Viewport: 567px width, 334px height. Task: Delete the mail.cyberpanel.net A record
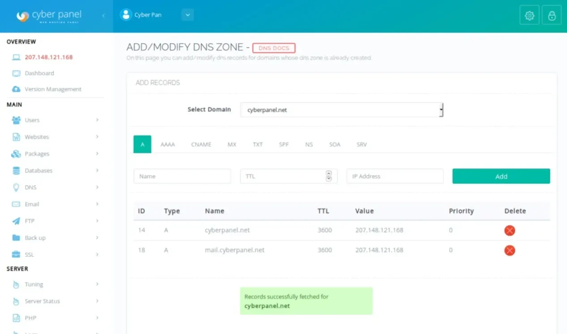point(509,250)
